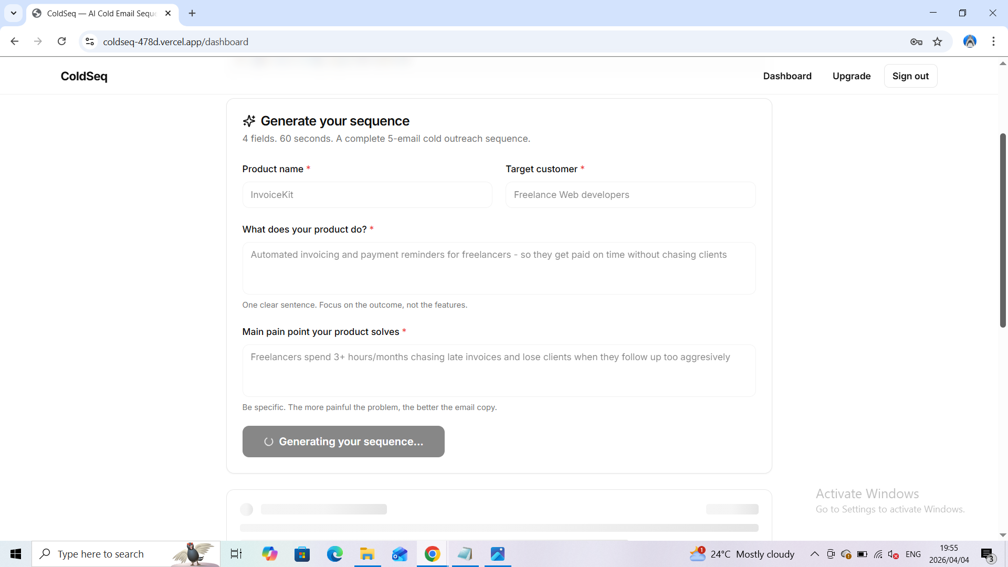
Task: Click the back navigation arrow
Action: coord(15,41)
